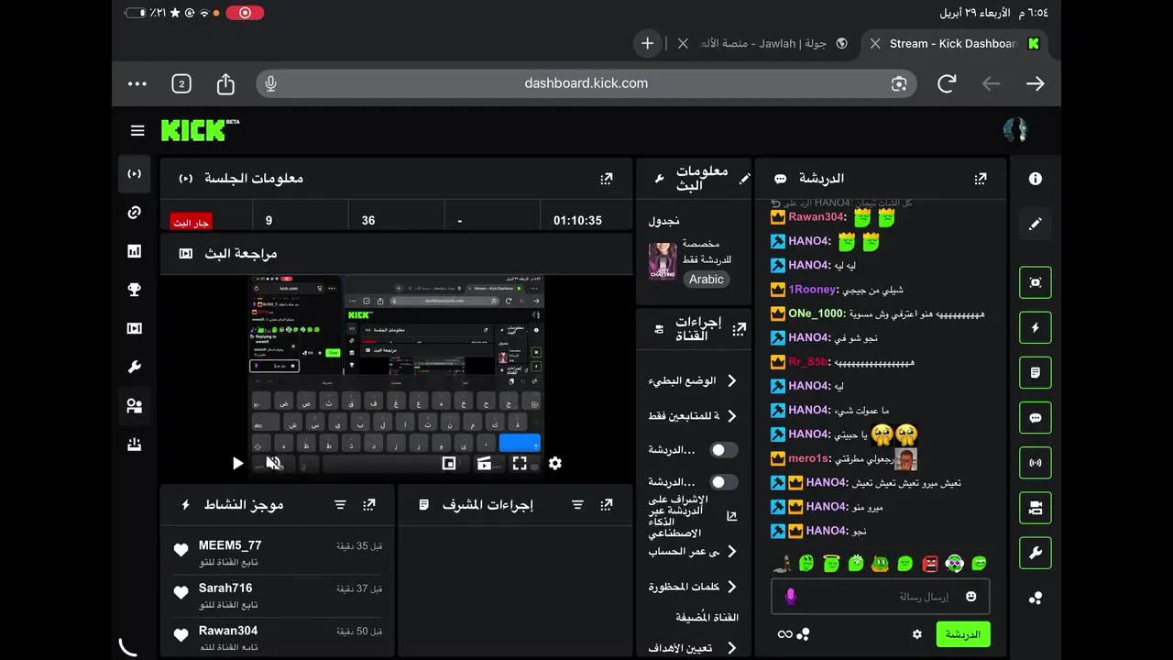Toggle the channel actions widget in right rail

pos(1036,508)
